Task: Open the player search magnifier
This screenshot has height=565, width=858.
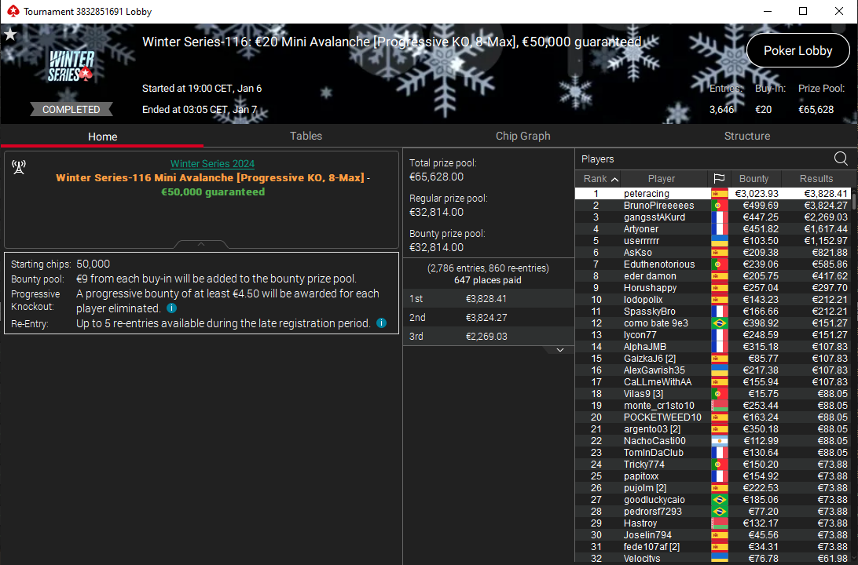Action: (841, 159)
